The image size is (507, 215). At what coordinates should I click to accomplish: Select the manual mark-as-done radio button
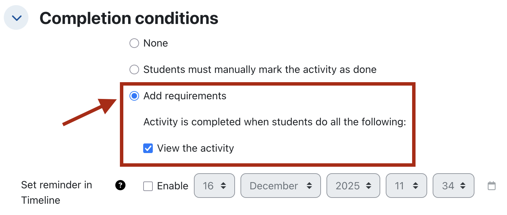[134, 69]
